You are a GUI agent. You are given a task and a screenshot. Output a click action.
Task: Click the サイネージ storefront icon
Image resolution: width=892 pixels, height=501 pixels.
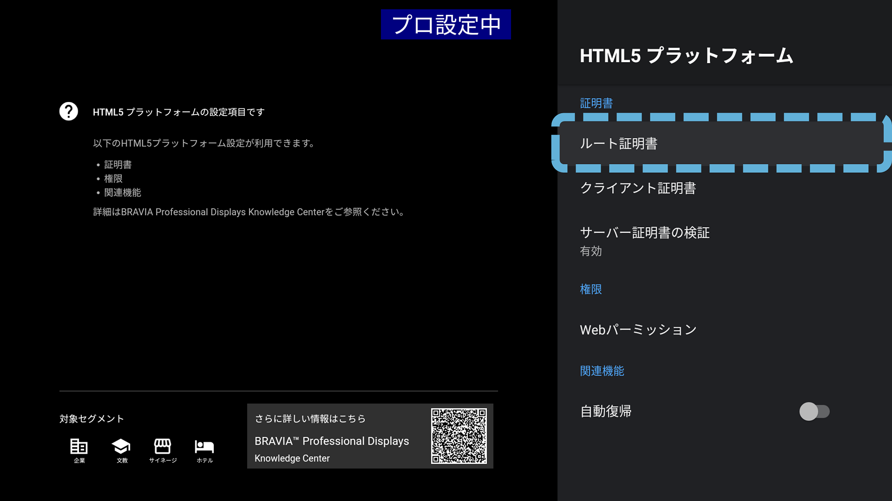coord(163,446)
